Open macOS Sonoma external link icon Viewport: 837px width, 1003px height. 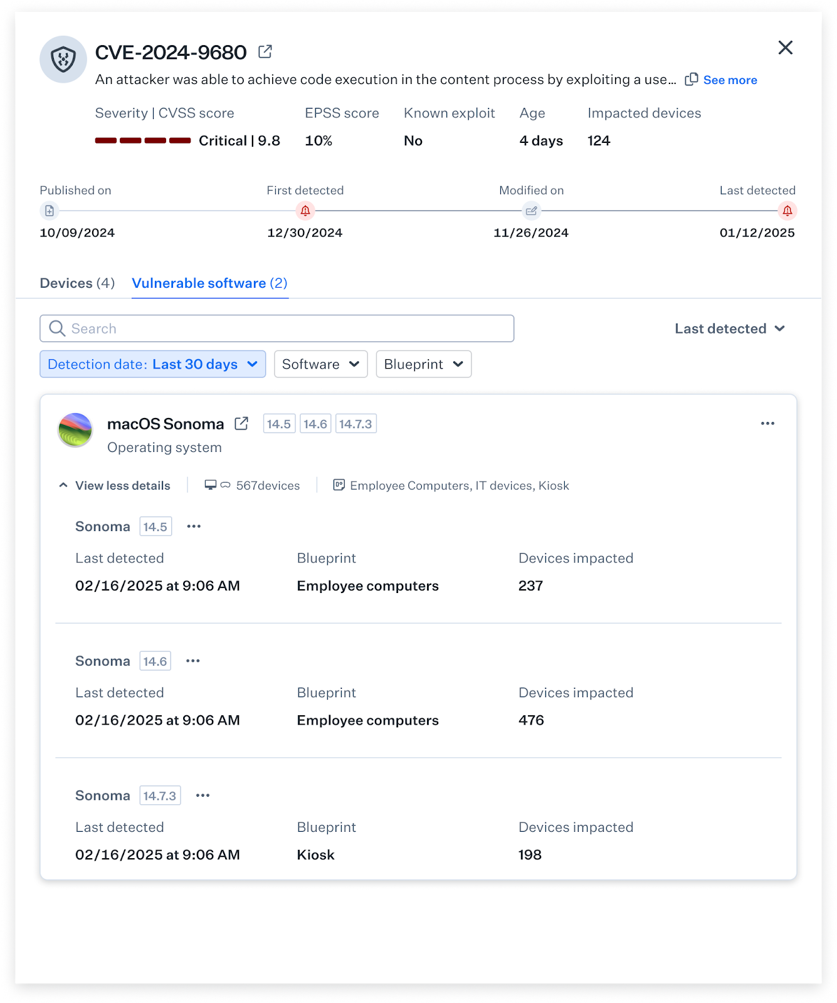point(241,424)
